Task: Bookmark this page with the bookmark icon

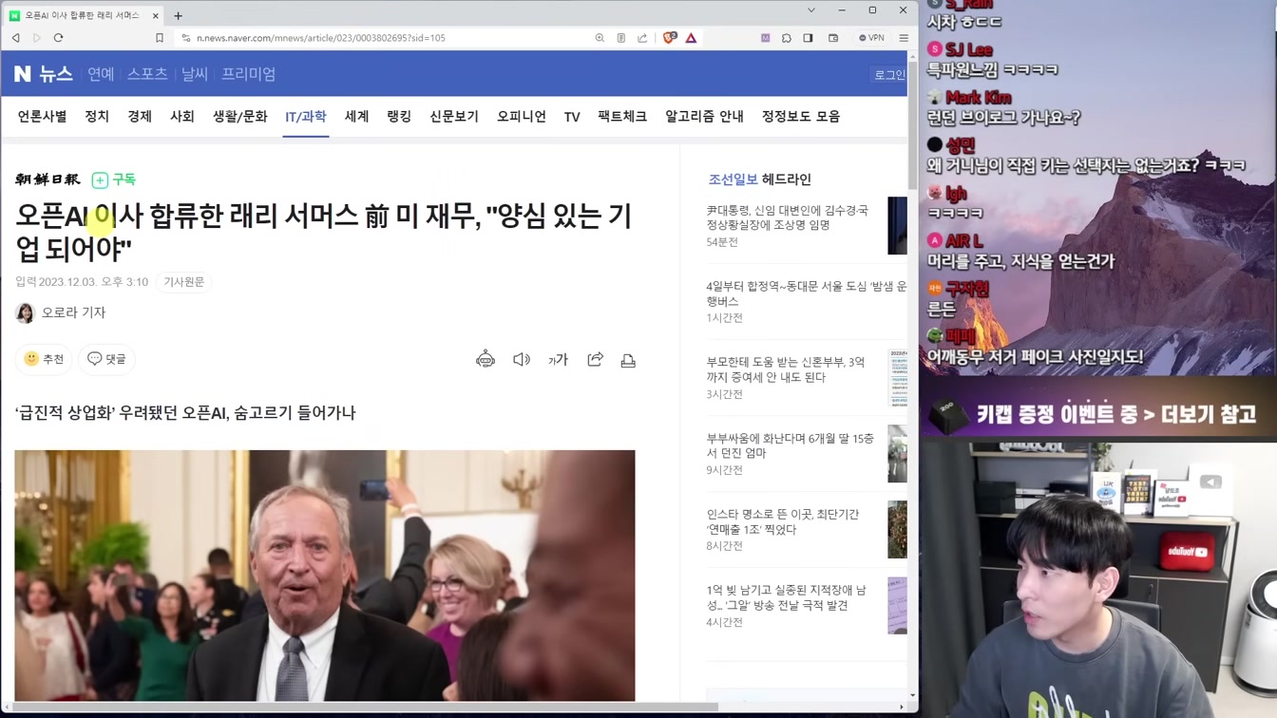Action: coord(160,38)
